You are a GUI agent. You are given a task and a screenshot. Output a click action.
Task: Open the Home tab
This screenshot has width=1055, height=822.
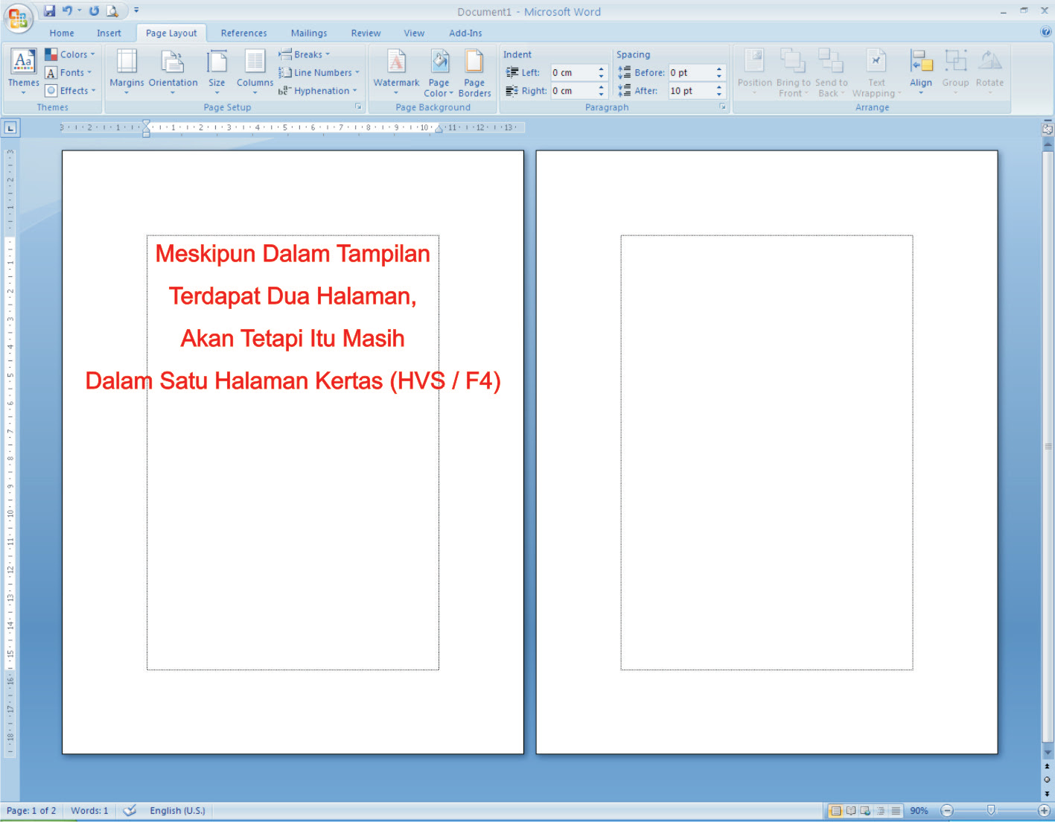pos(62,34)
